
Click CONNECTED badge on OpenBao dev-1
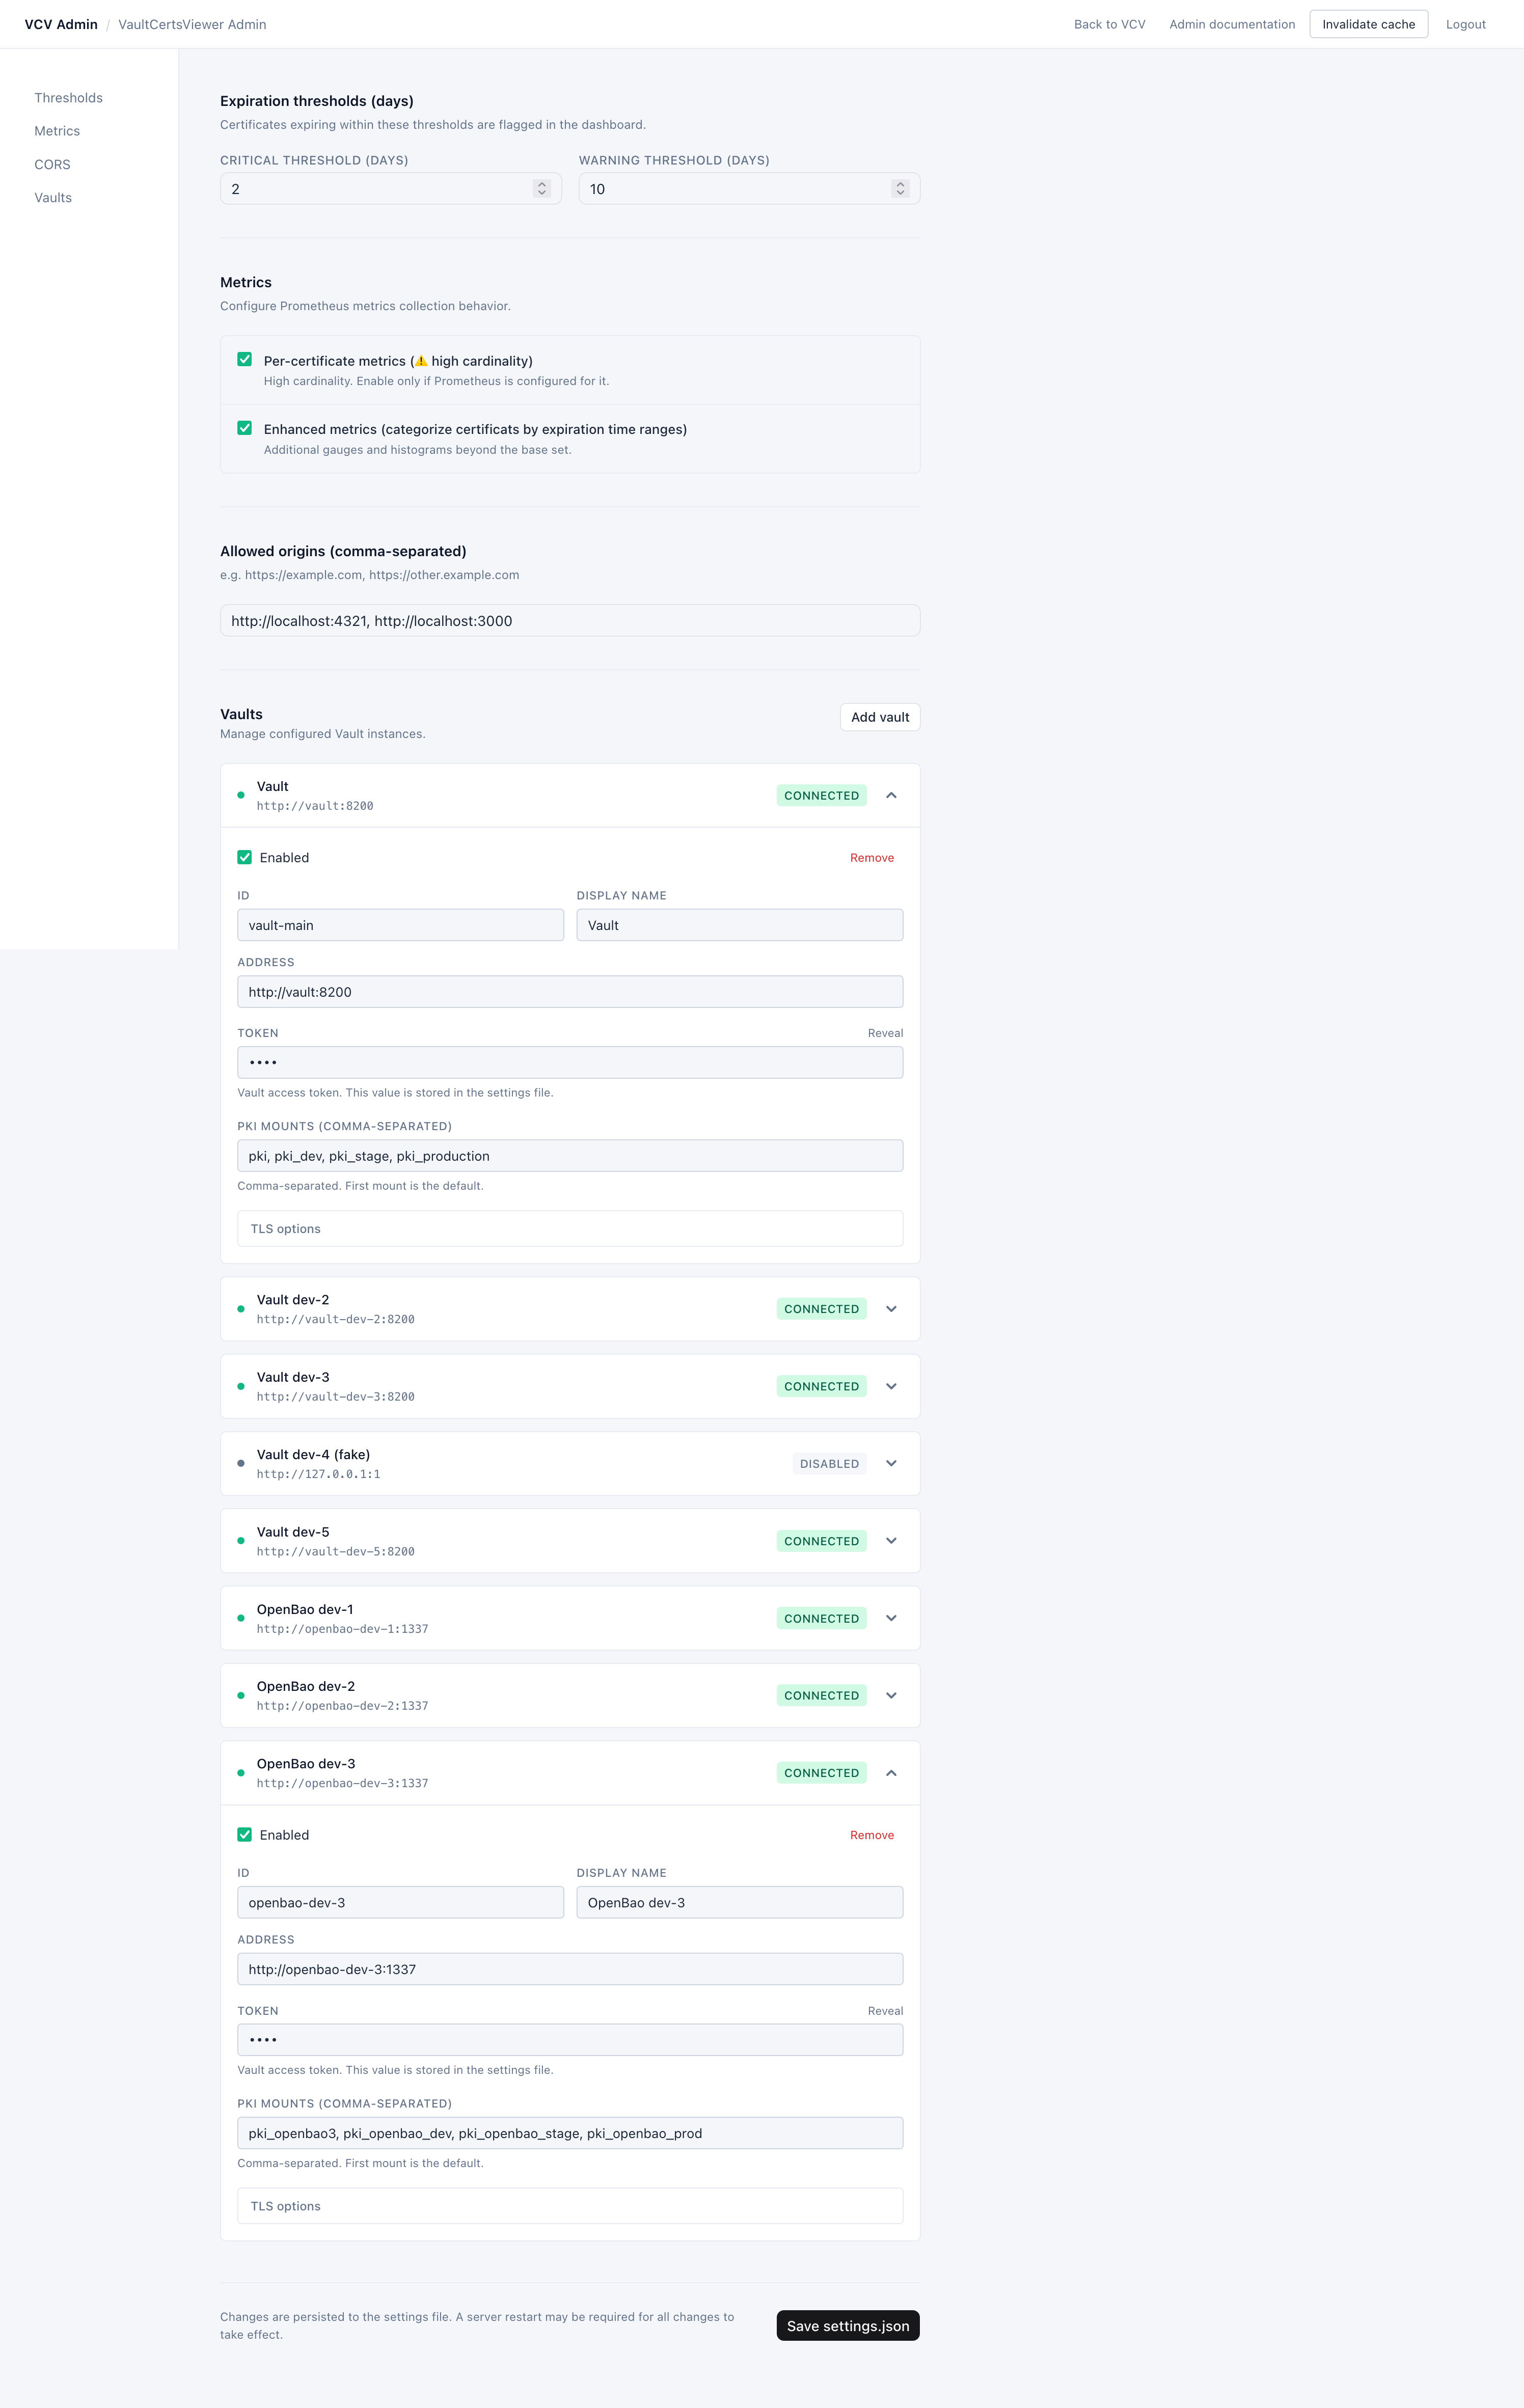(x=821, y=1618)
